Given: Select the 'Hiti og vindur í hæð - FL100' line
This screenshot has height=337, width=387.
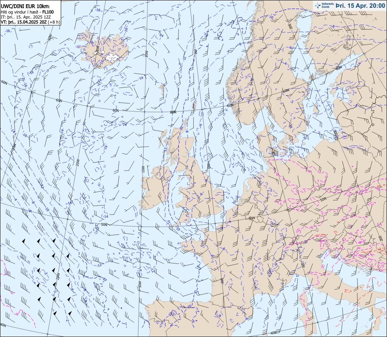Looking at the screenshot, I should click(x=27, y=12).
